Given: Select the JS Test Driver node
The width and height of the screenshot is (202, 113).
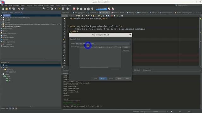Looking at the screenshot, I should pos(7,44).
